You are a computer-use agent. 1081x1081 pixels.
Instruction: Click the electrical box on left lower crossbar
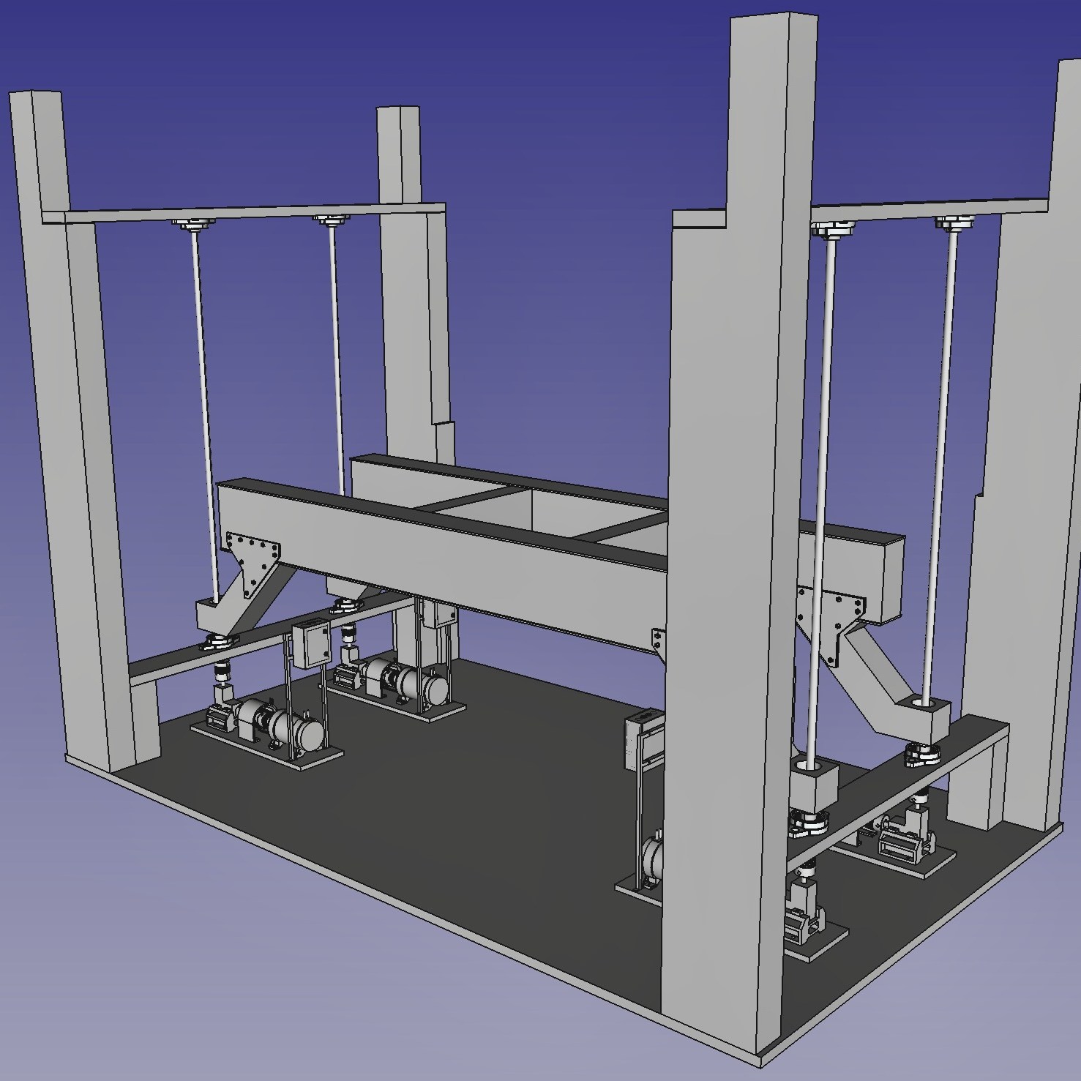pos(309,644)
